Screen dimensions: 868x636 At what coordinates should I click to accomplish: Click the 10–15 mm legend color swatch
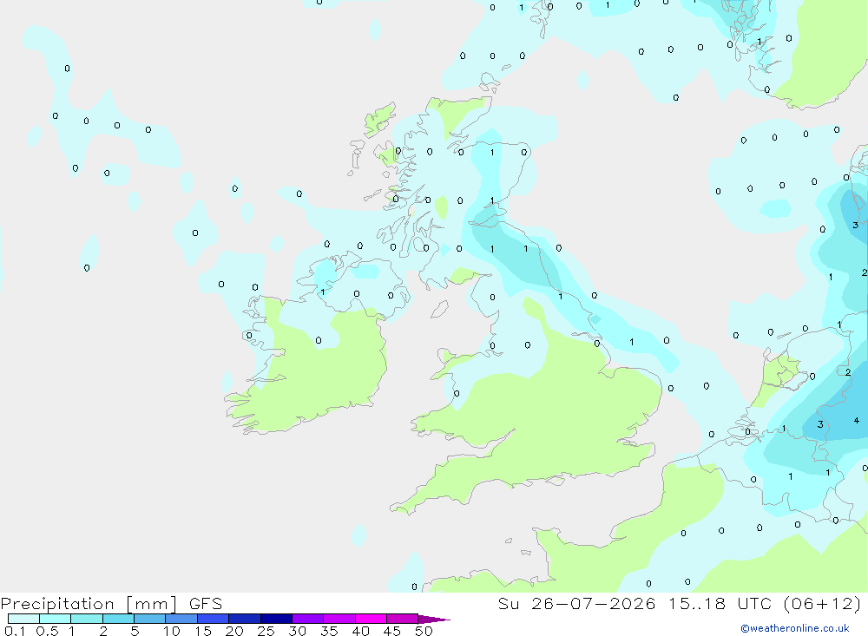[x=181, y=619]
